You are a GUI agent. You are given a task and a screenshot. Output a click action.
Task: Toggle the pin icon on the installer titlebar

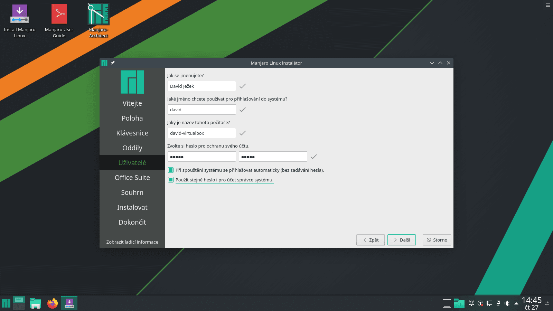pyautogui.click(x=112, y=63)
